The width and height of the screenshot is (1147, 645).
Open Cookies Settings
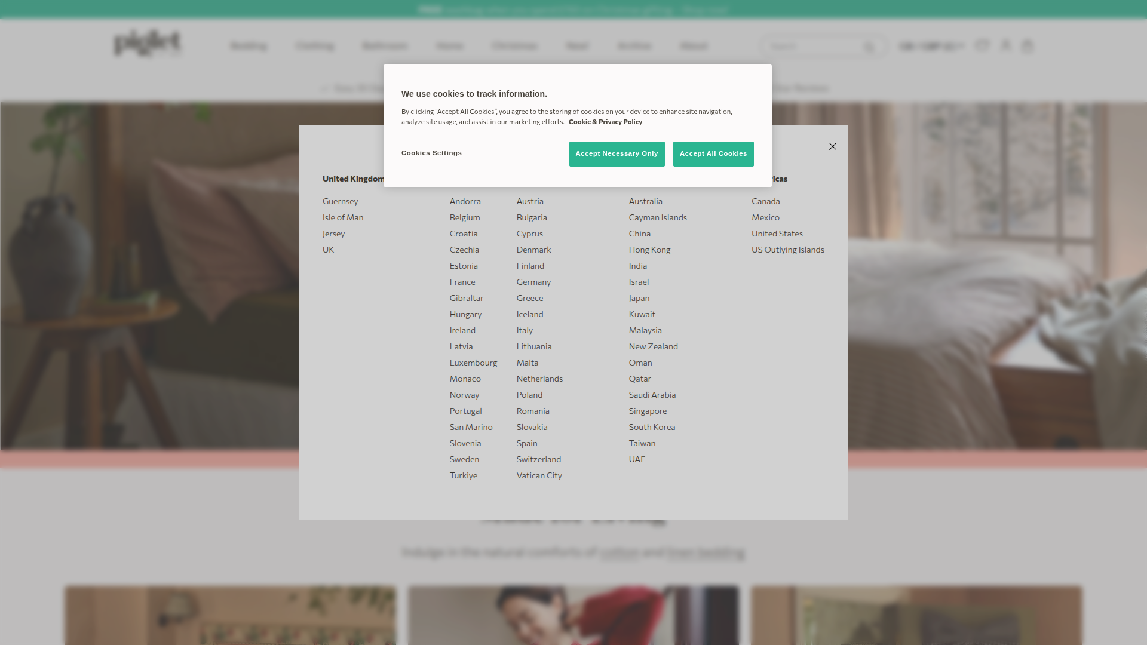point(431,153)
